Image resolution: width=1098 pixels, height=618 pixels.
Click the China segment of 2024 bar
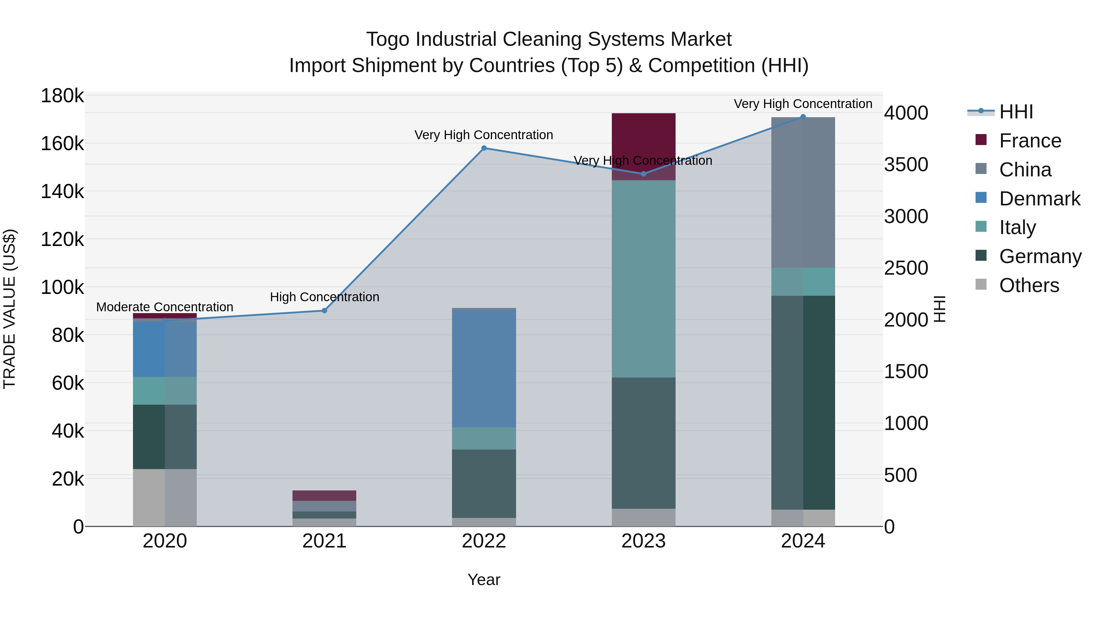coord(803,192)
